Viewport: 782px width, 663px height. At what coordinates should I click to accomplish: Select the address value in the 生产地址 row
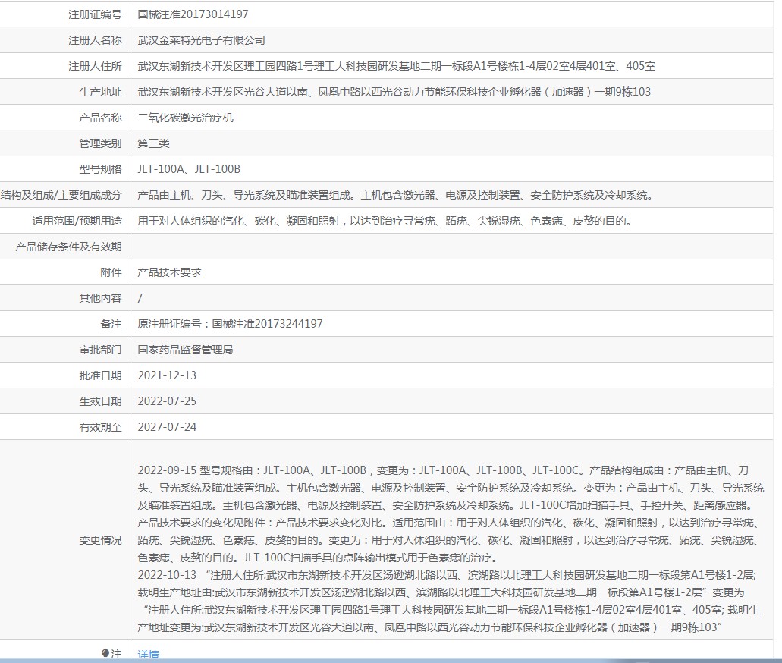coord(394,92)
